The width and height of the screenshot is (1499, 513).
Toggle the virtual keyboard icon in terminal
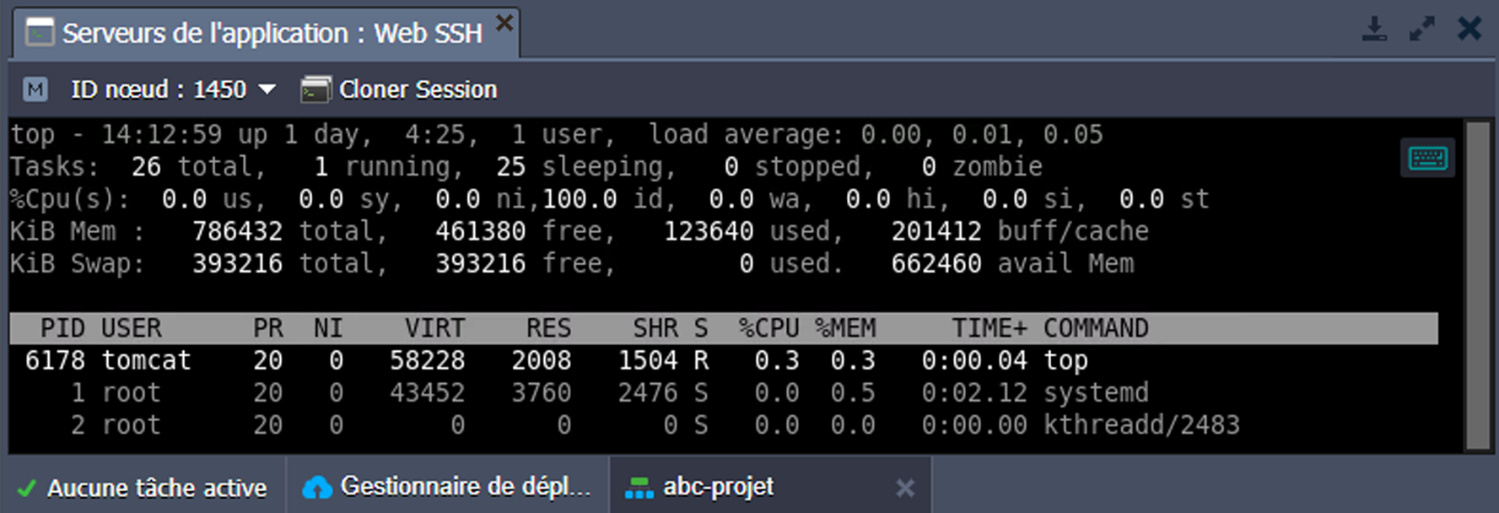coord(1427,158)
